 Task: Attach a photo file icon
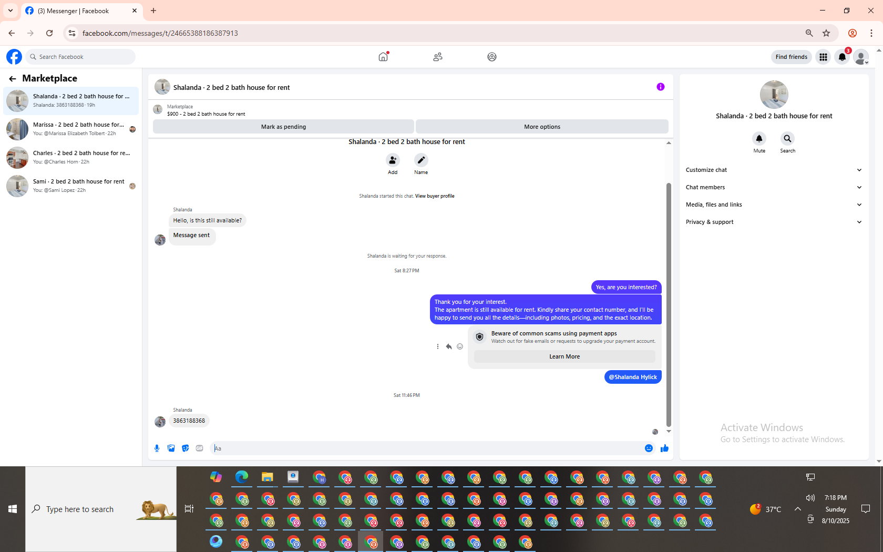[171, 448]
